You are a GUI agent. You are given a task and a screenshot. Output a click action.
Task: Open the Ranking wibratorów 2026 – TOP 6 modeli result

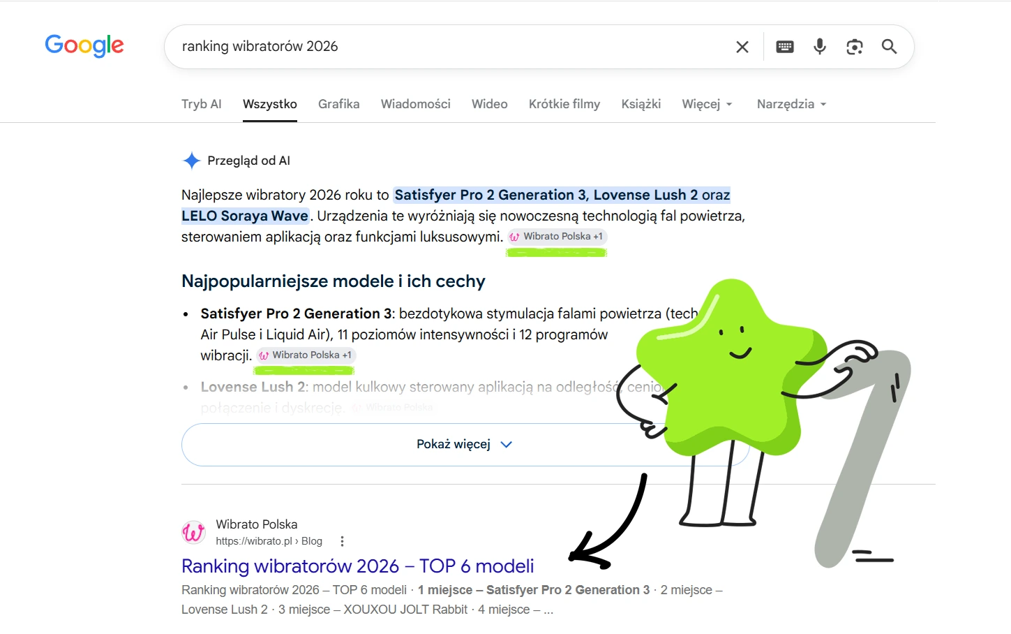pos(358,566)
